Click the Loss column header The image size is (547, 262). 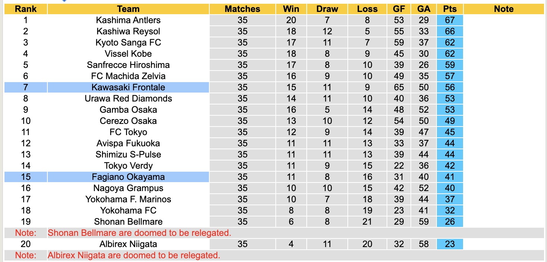[x=367, y=9]
